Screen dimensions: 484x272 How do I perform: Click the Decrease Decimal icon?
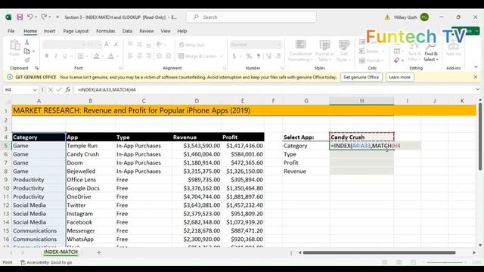pos(278,56)
